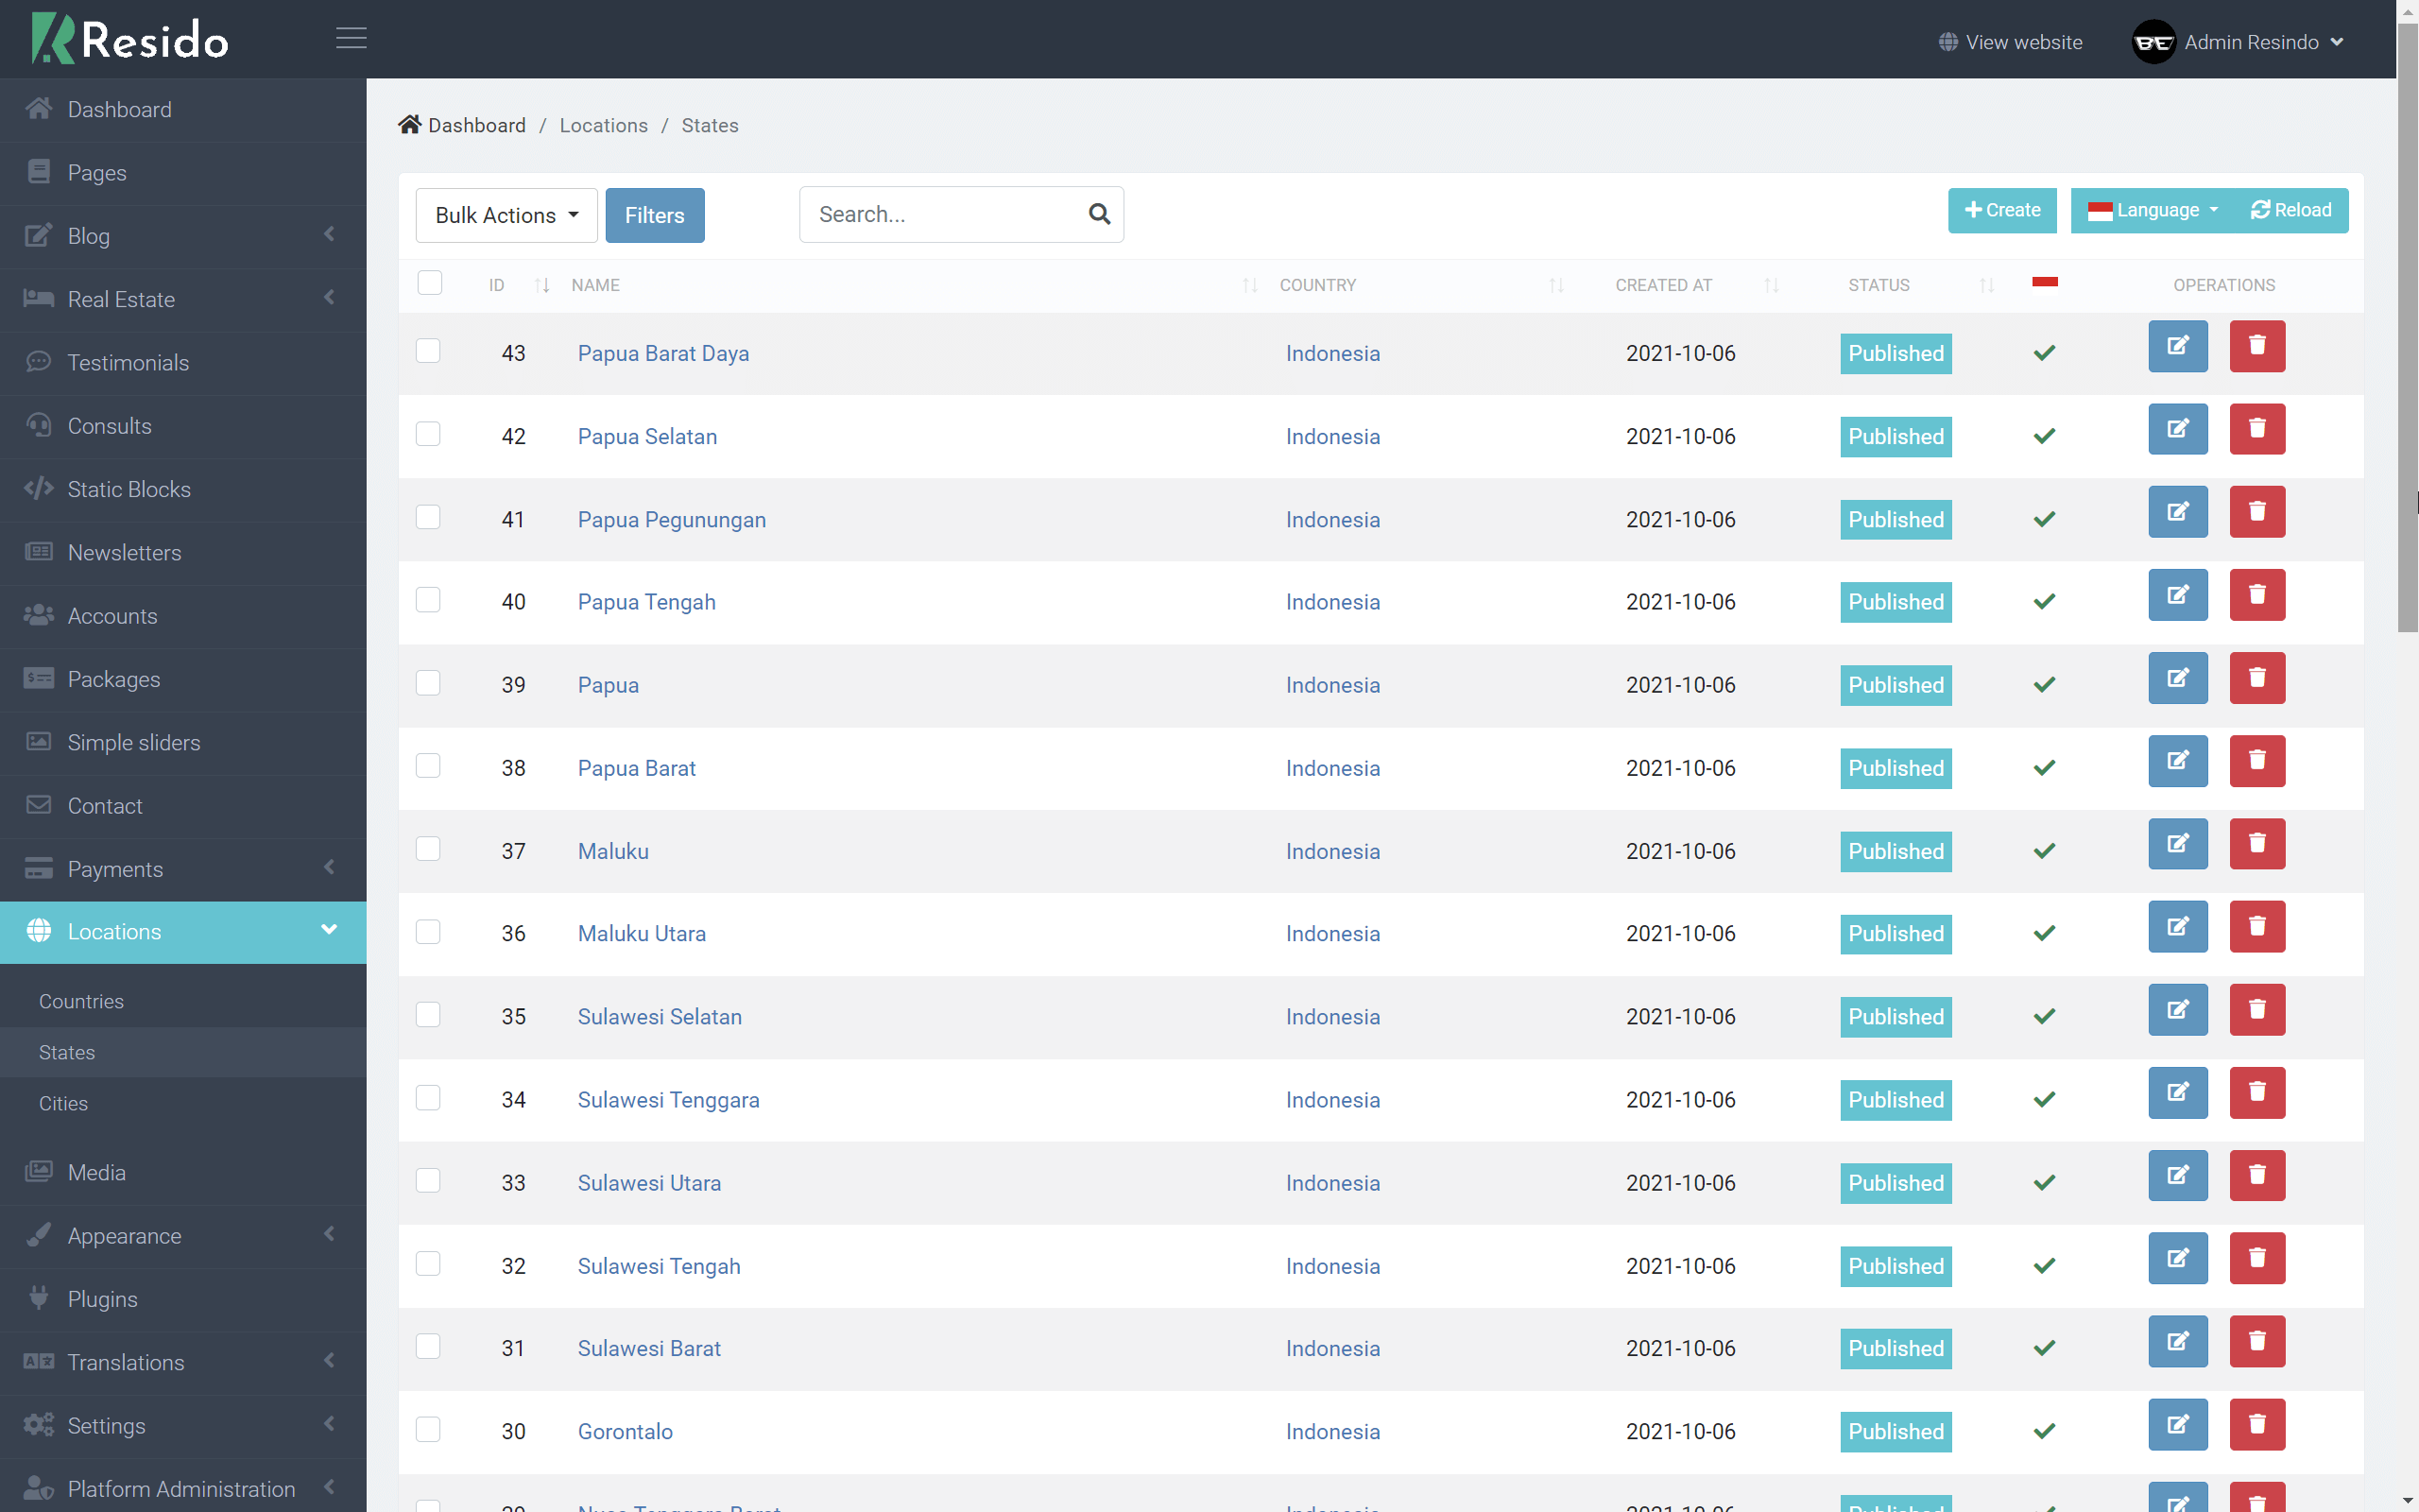Check the box for Papua Selatan
Viewport: 2419px width, 1512px height.
click(428, 434)
